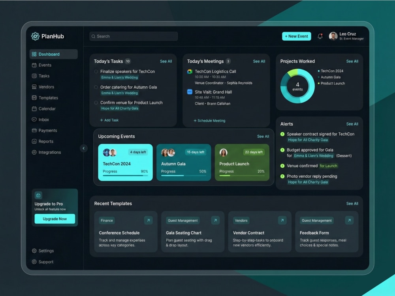Open Feedback Form template arrow icon
The width and height of the screenshot is (395, 296).
(350, 220)
